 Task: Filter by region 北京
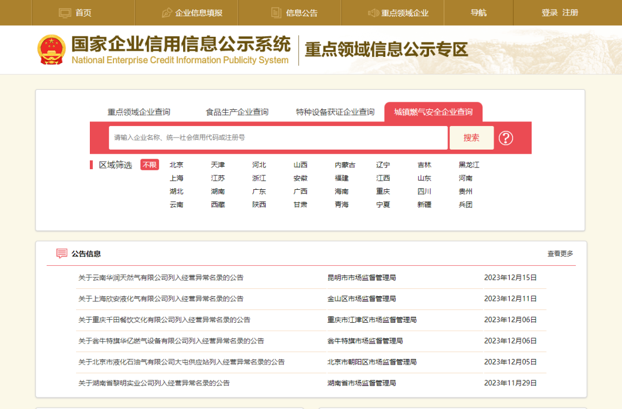pyautogui.click(x=176, y=165)
